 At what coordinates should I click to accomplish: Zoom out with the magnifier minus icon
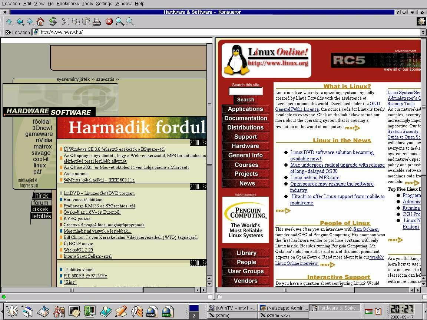pos(130,21)
